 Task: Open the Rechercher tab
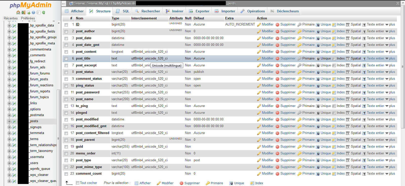pos(148,11)
